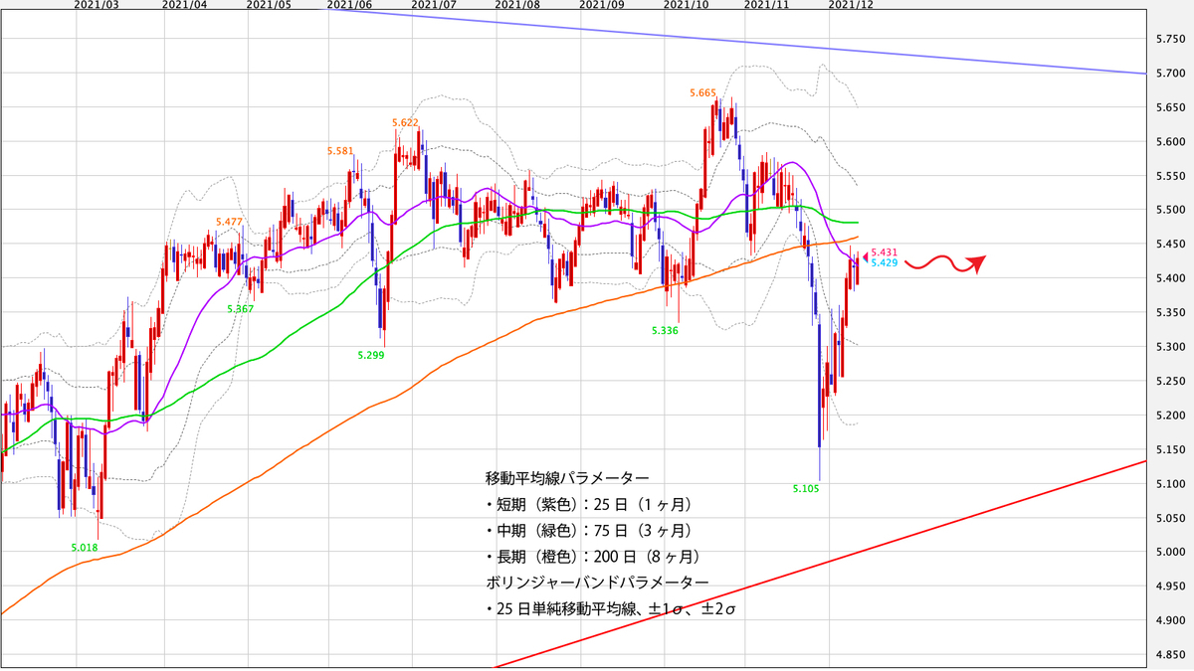Click the 5.622 peak price label
This screenshot has width=1194, height=671.
(405, 122)
